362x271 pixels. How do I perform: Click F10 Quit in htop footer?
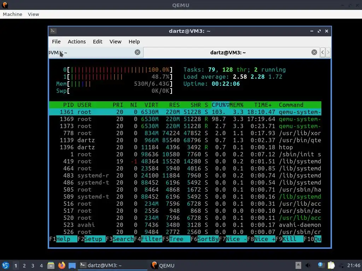point(313,239)
